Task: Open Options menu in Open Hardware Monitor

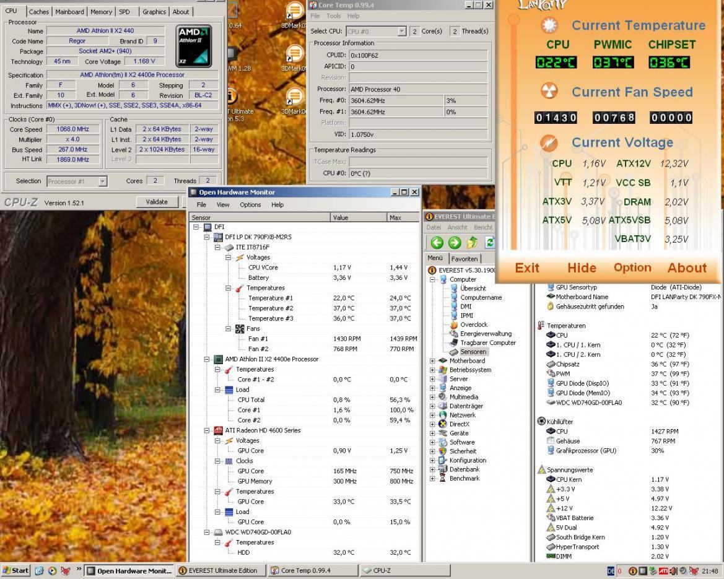Action: (x=250, y=204)
